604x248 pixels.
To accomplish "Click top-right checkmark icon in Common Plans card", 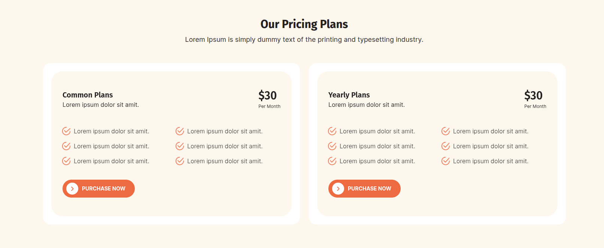I will click(x=180, y=131).
